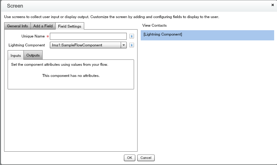Confirm with the OK button
Screen dimensions: 277x165
click(130, 158)
